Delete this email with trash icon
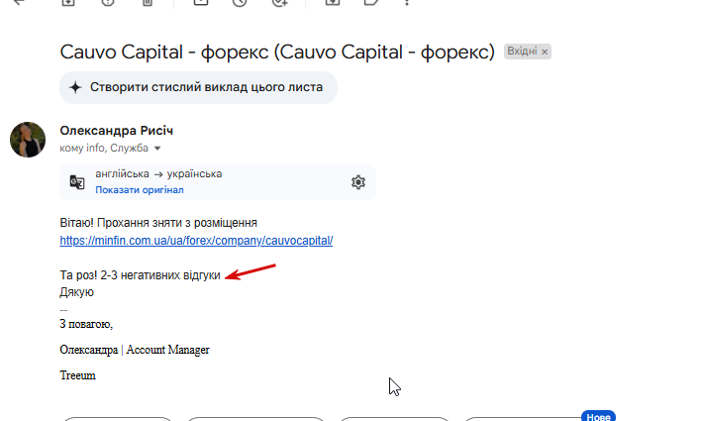 tap(148, 2)
